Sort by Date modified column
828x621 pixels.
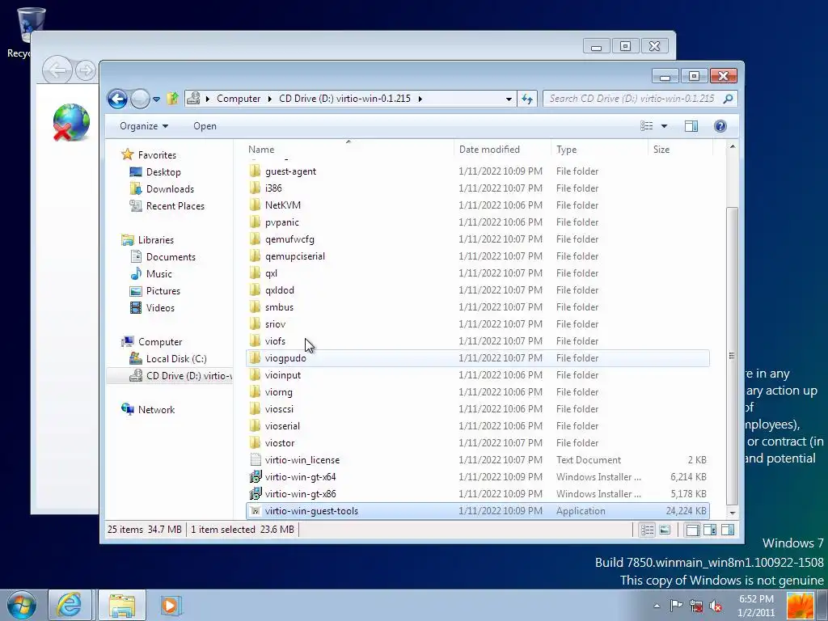501,150
